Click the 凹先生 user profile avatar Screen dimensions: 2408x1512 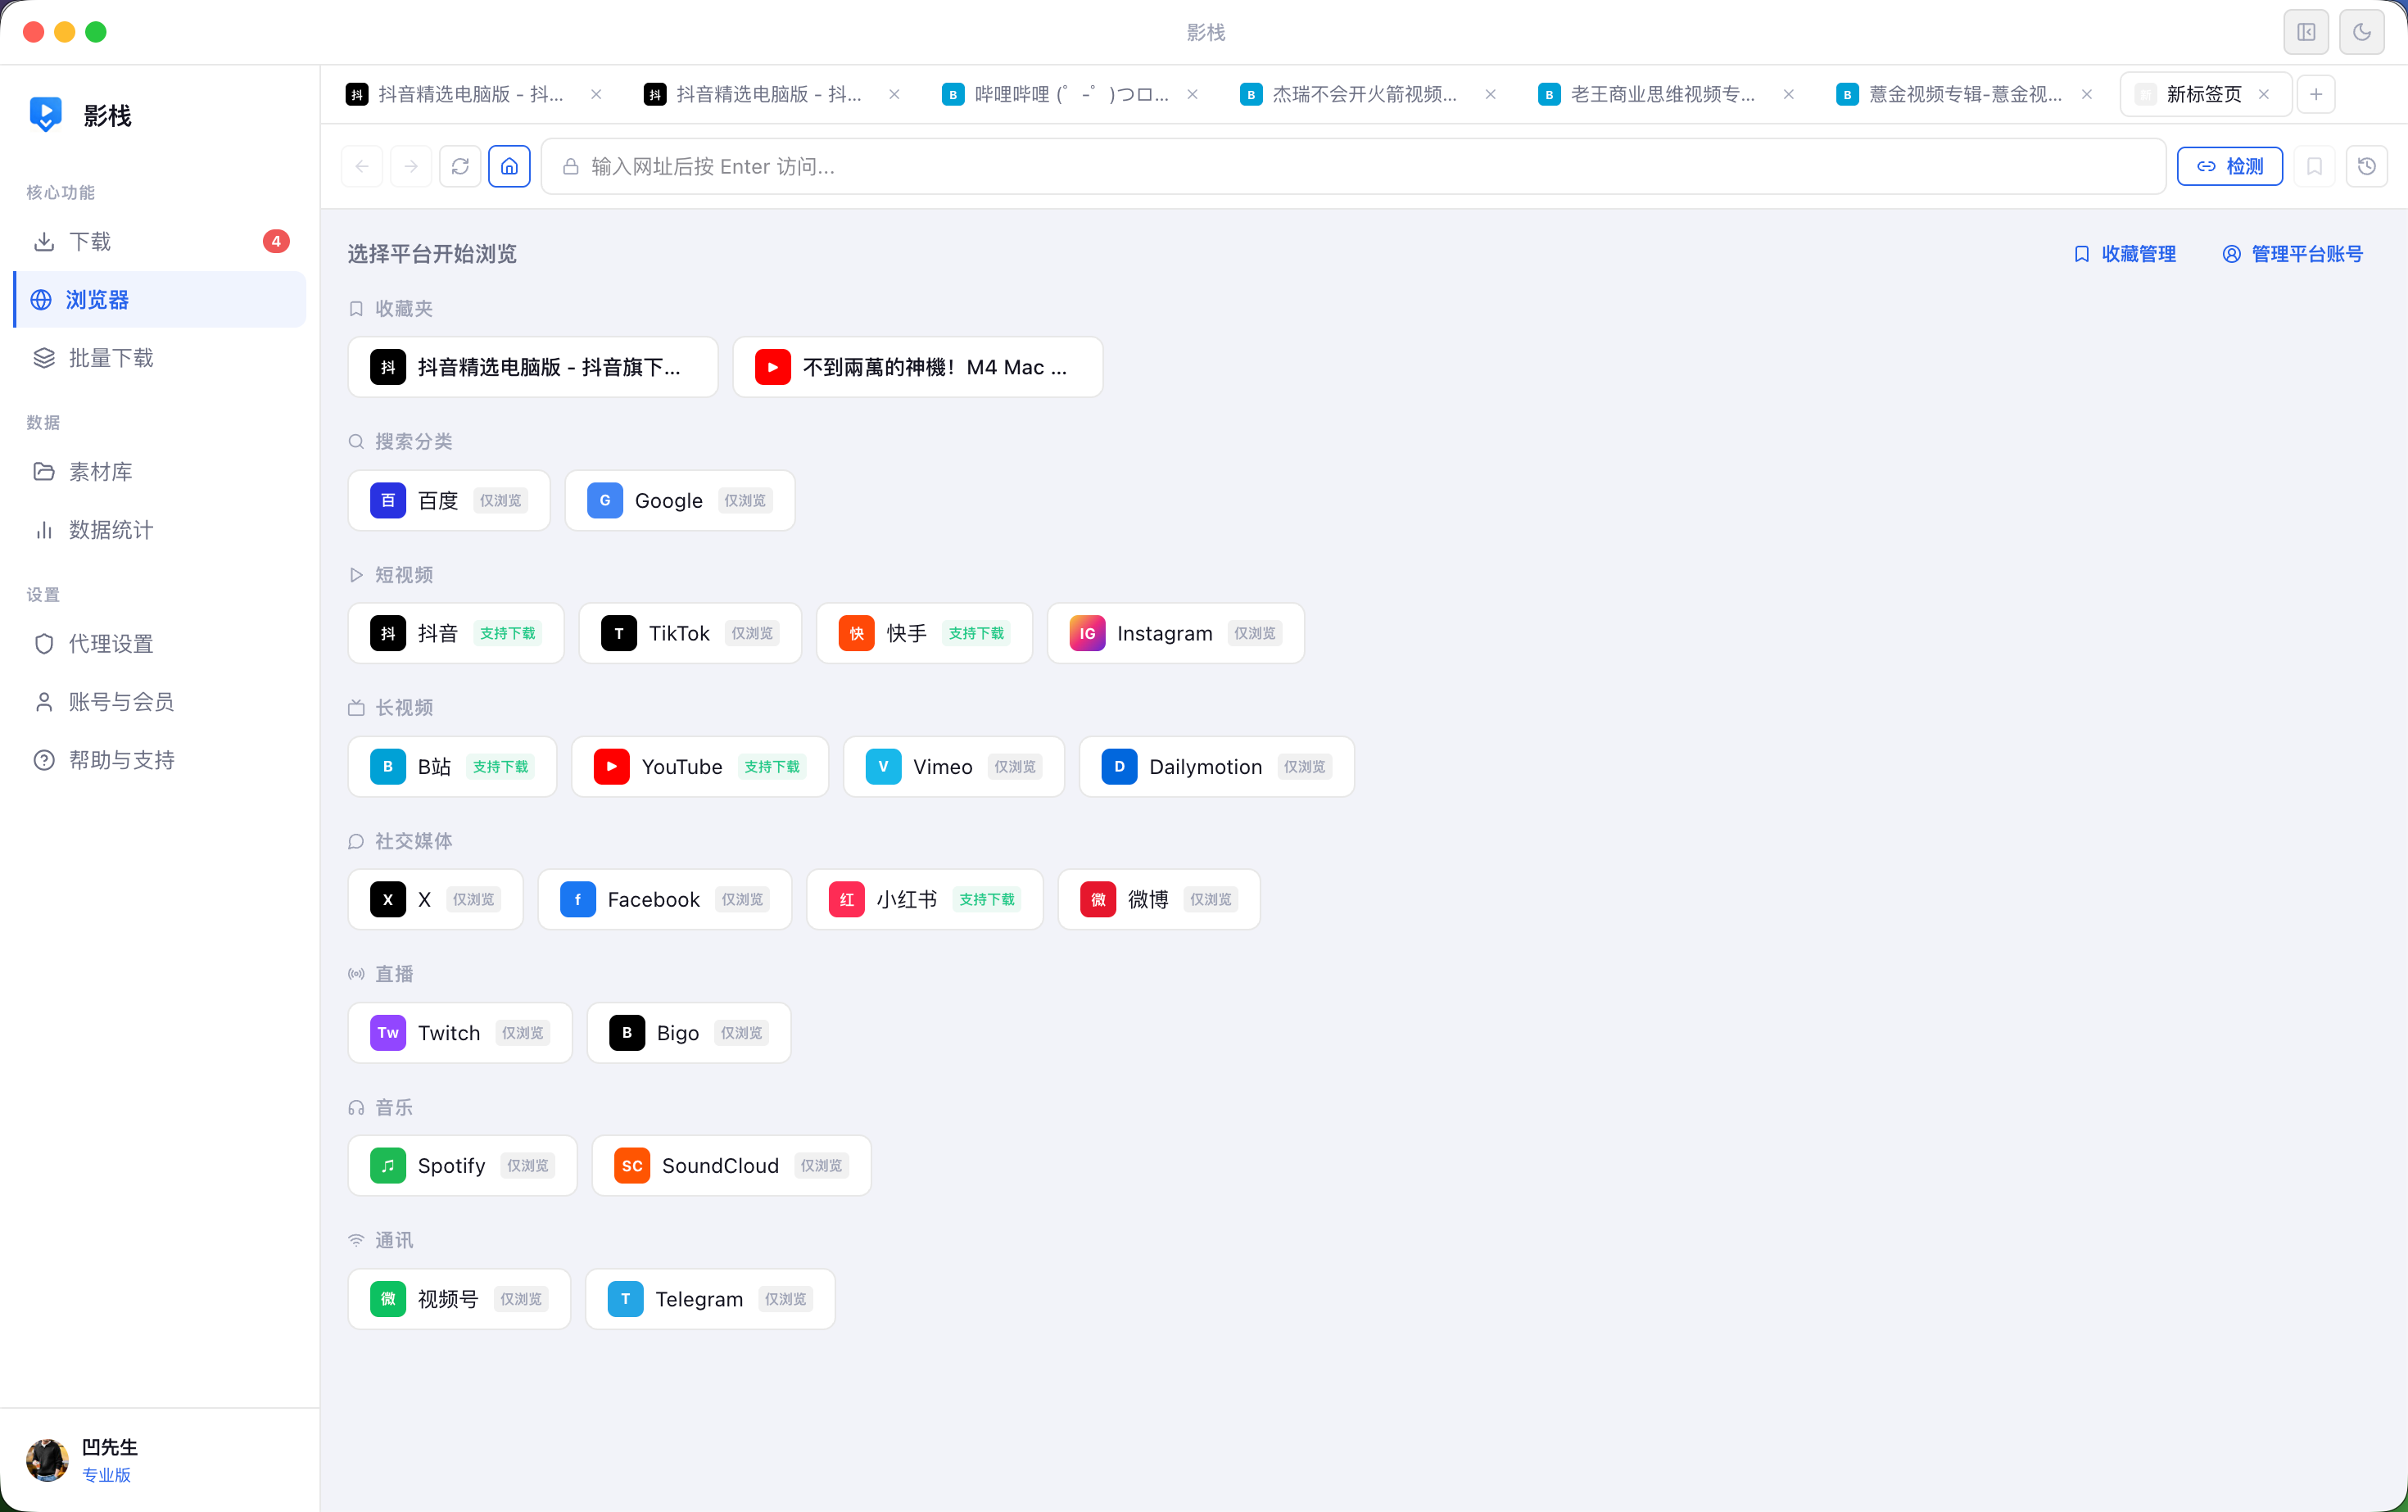pos(47,1460)
